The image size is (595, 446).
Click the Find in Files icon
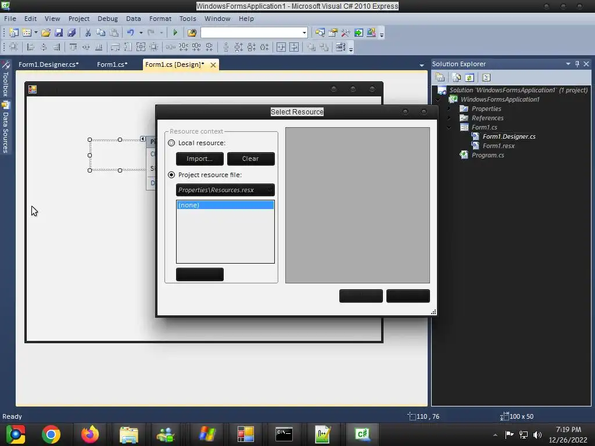(192, 33)
